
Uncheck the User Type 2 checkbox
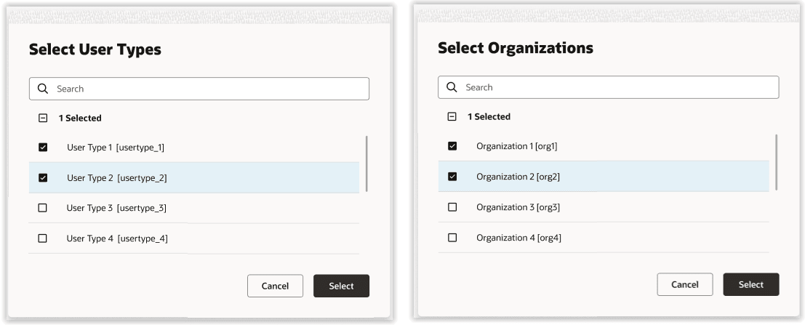[x=42, y=177]
